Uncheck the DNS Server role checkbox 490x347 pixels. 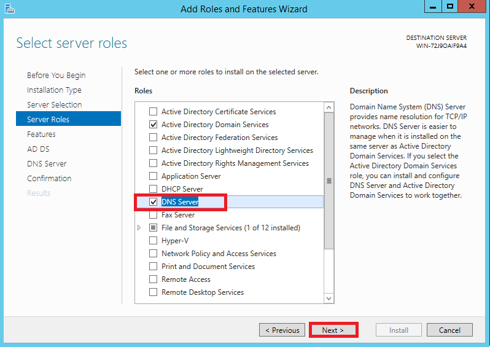(x=153, y=202)
